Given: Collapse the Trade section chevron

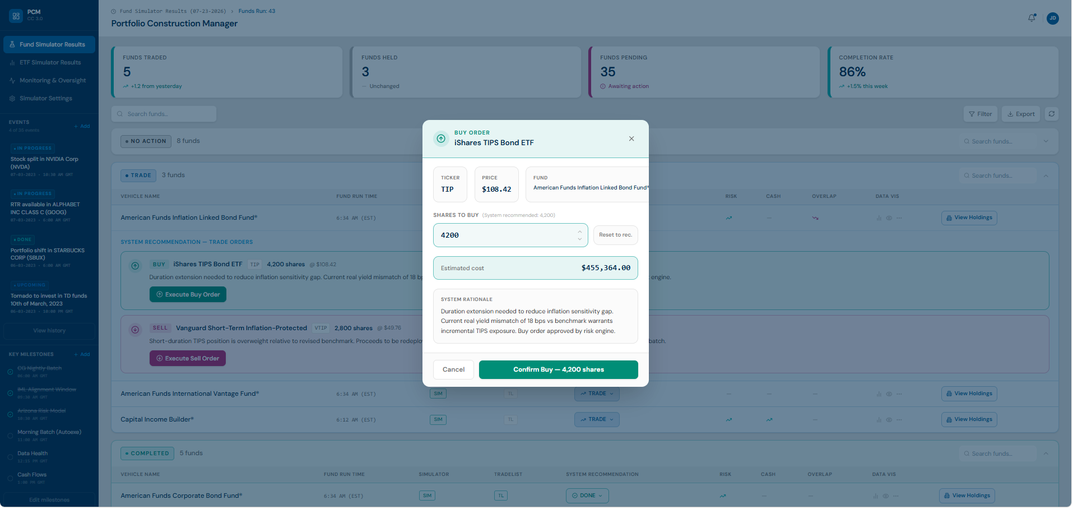Looking at the screenshot, I should pyautogui.click(x=1046, y=176).
